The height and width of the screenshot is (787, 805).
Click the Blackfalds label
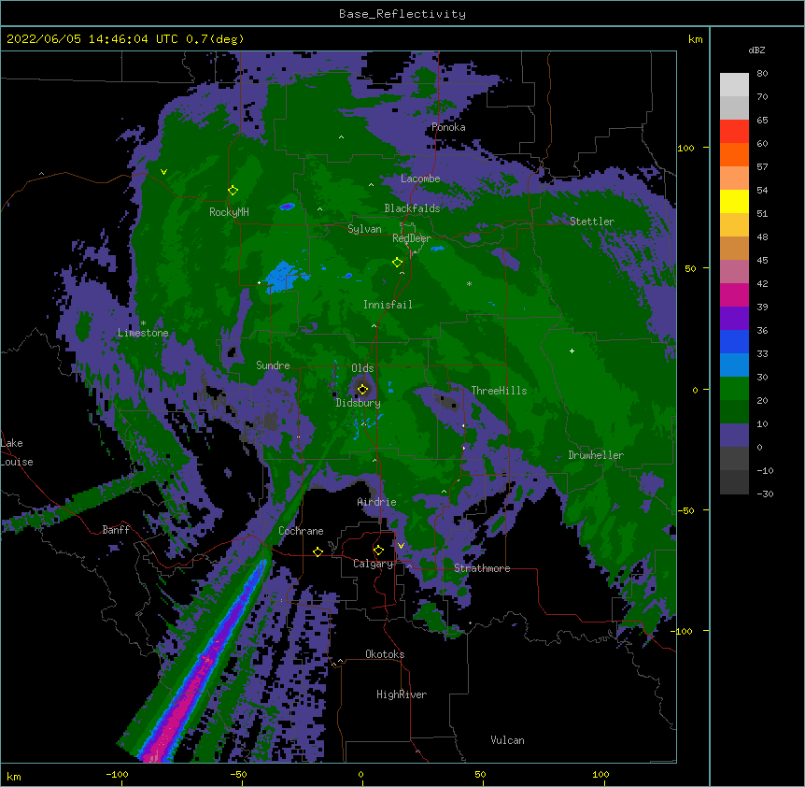pos(412,208)
